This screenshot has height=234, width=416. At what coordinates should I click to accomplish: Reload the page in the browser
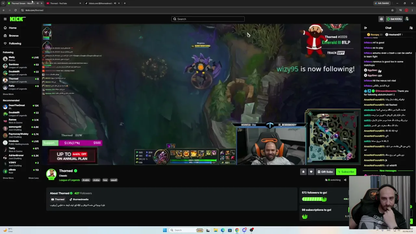(x=15, y=10)
